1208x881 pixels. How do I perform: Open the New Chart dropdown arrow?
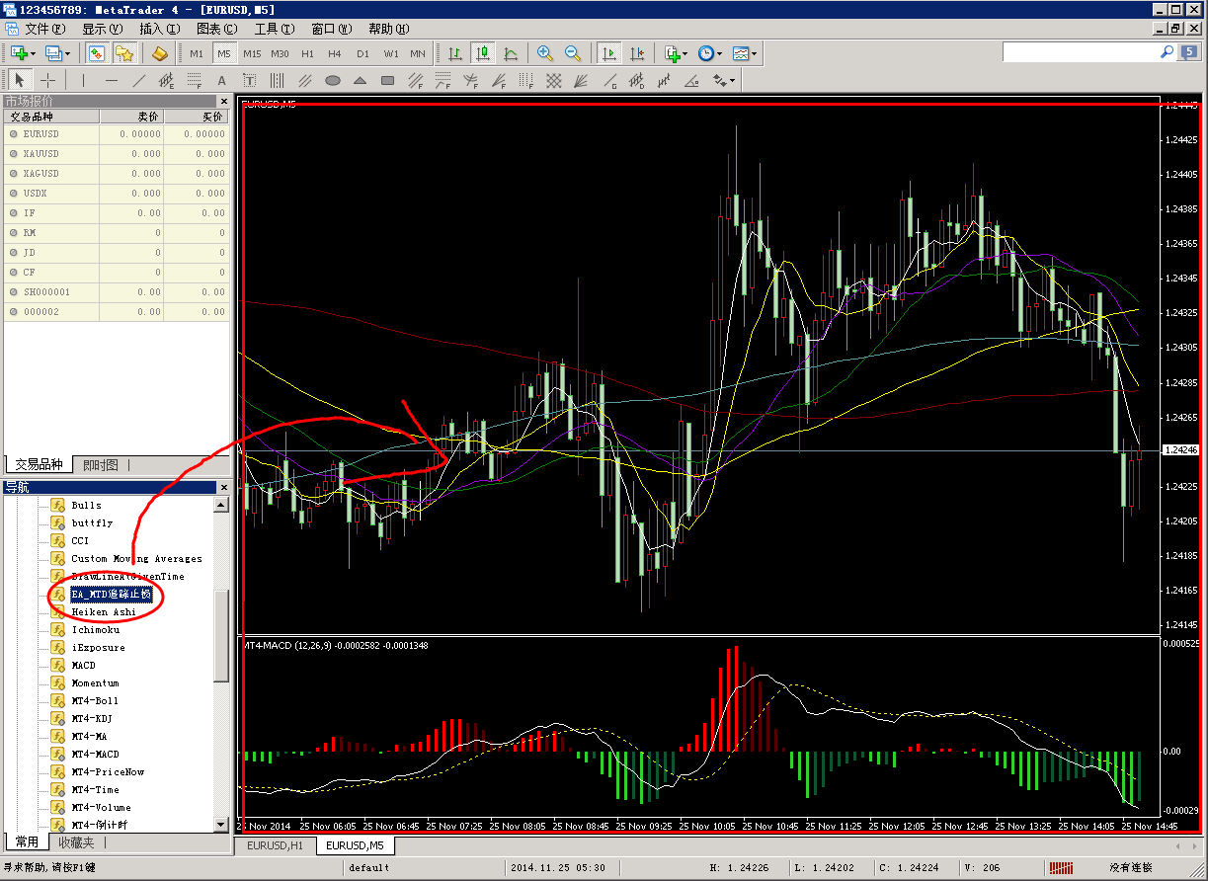[x=33, y=53]
